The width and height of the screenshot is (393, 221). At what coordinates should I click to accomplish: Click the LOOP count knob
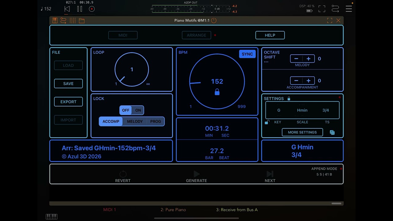click(x=132, y=70)
